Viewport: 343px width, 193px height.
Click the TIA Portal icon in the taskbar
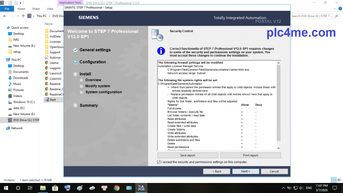click(141, 188)
